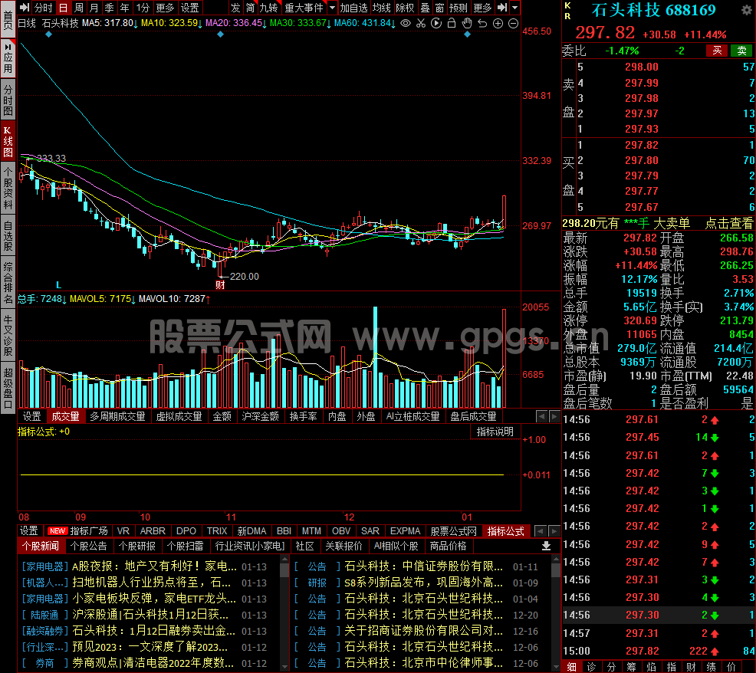
Task: Lock the chart with the padlock icon
Action: click(x=452, y=23)
